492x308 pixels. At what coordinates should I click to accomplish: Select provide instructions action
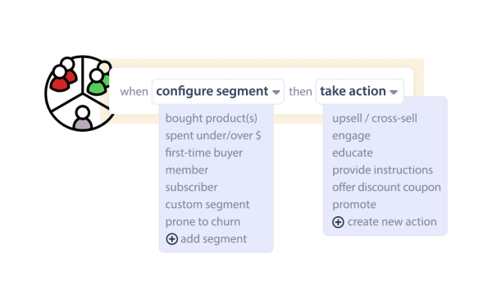(382, 170)
